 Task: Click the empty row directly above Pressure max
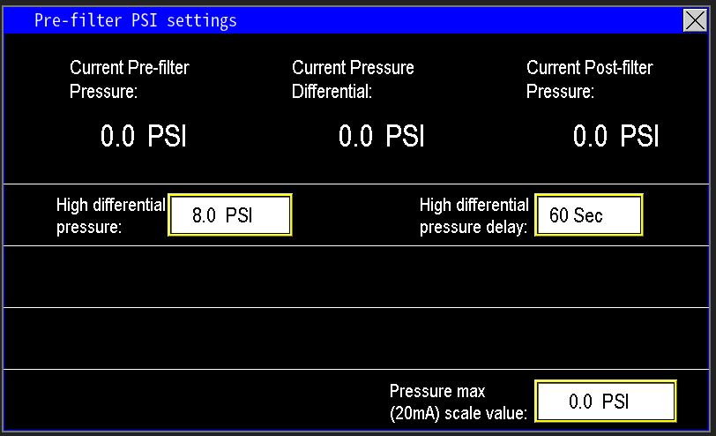tap(357, 338)
